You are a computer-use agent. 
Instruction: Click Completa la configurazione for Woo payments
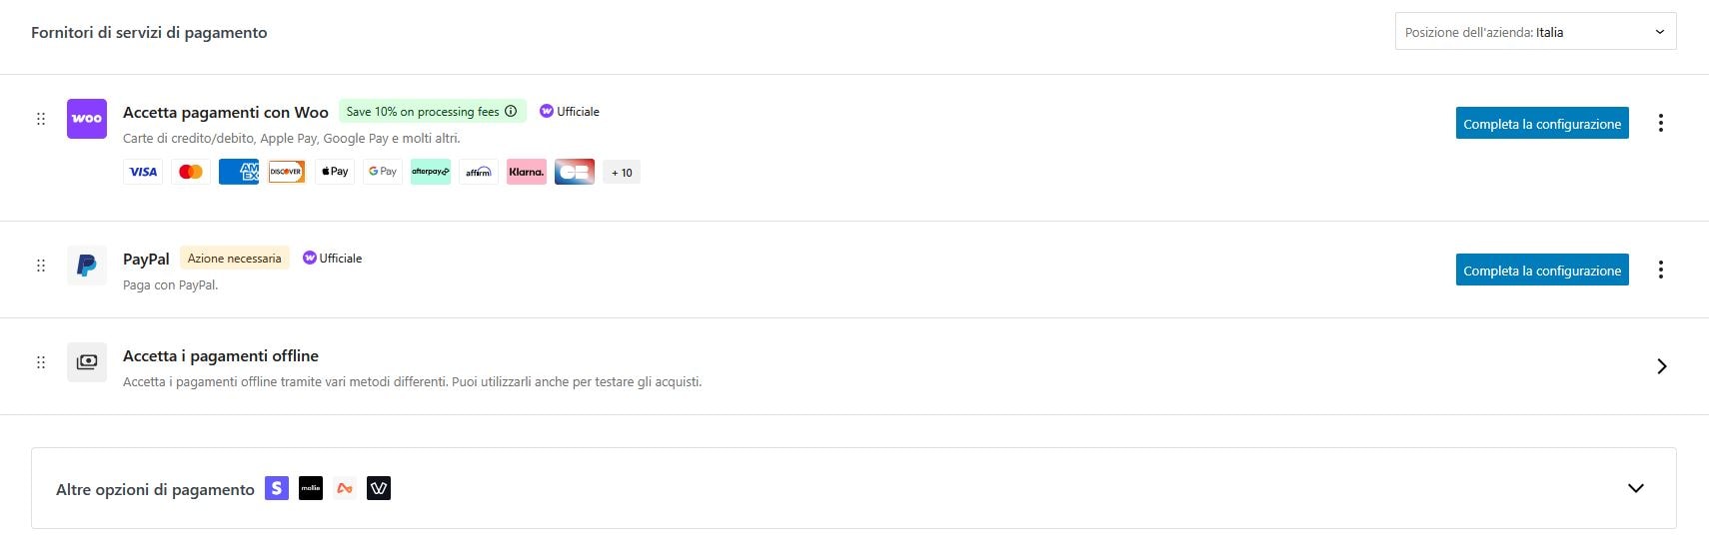click(x=1542, y=123)
